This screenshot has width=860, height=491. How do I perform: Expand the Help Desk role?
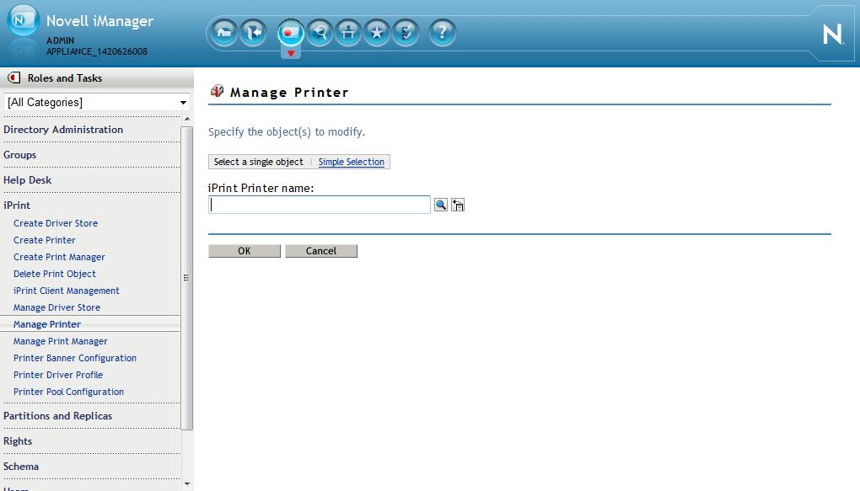pyautogui.click(x=28, y=180)
